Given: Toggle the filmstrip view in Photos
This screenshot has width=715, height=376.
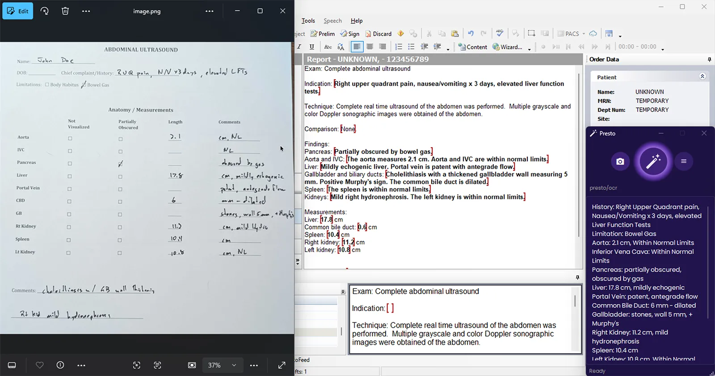Looking at the screenshot, I should click(12, 365).
